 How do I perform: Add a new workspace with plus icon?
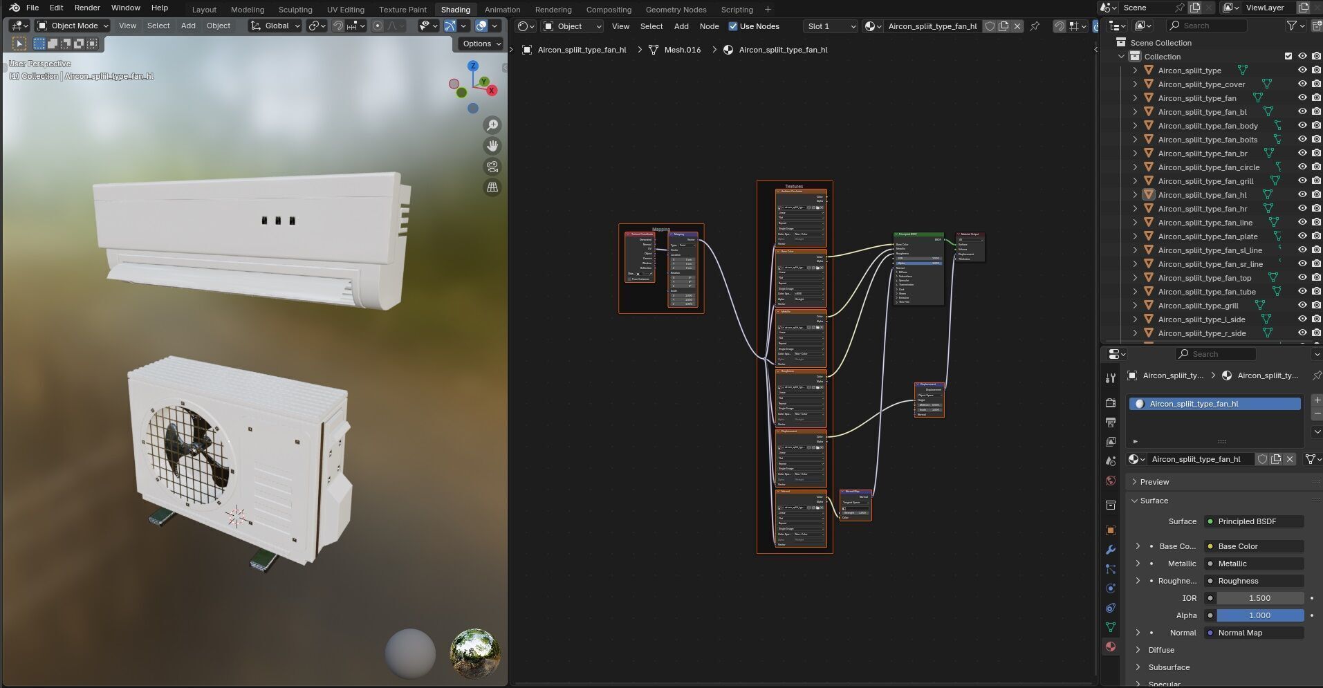(768, 9)
